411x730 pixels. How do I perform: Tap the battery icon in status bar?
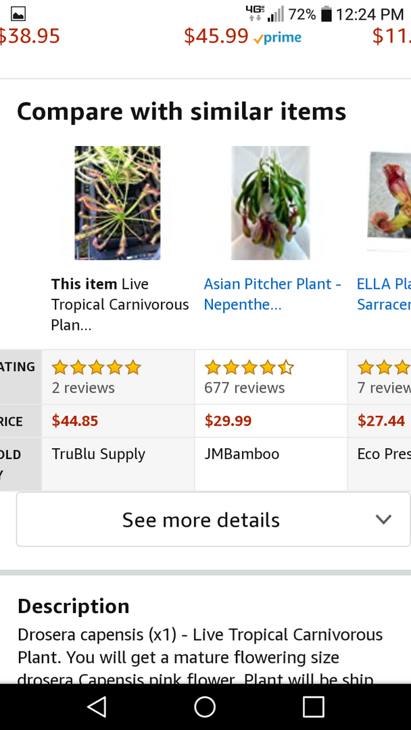click(x=326, y=14)
